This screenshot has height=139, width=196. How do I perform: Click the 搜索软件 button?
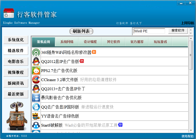pos(178,31)
